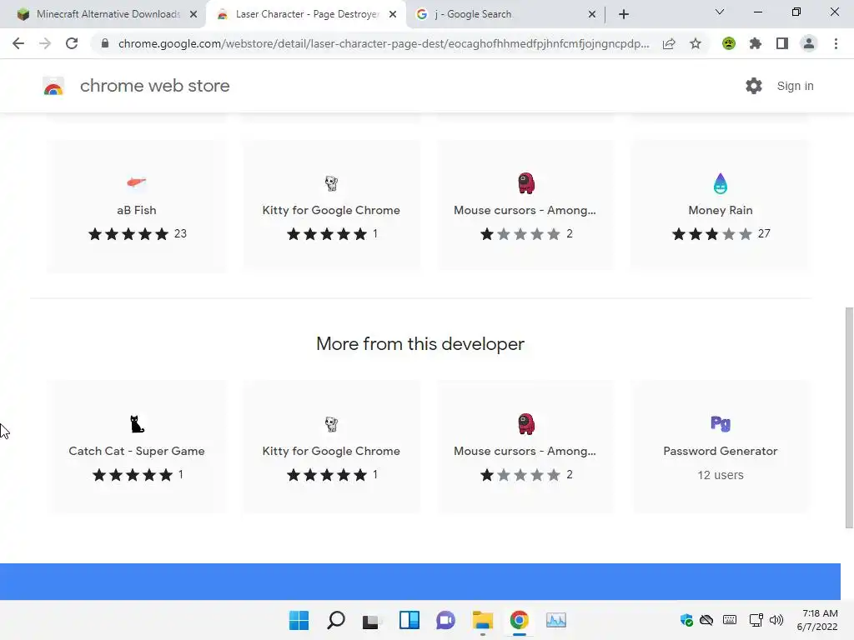Open Money Rain extension title

coord(721,210)
